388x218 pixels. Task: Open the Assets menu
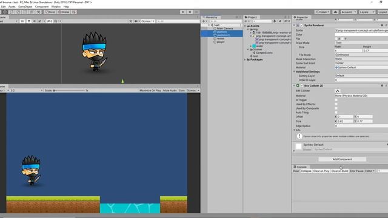[x=12, y=7]
